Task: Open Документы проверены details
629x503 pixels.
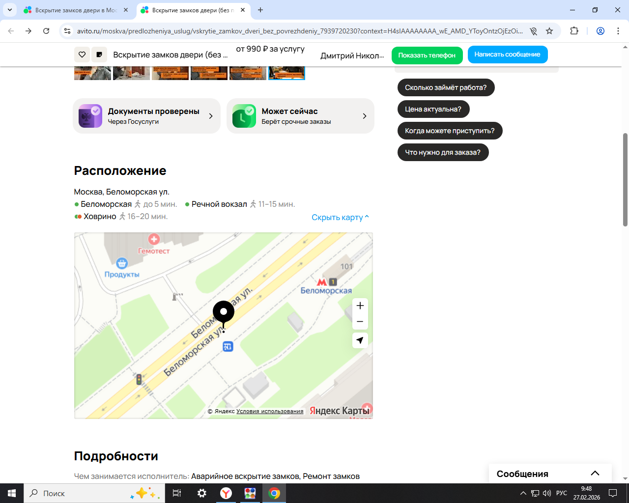Action: pyautogui.click(x=146, y=116)
